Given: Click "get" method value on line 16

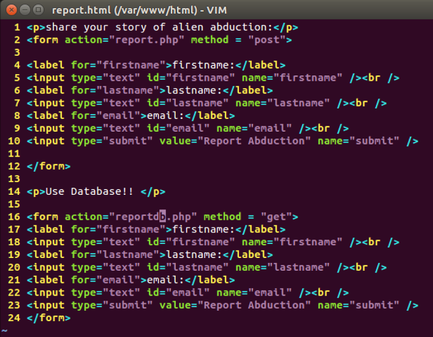Looking at the screenshot, I should click(276, 217).
